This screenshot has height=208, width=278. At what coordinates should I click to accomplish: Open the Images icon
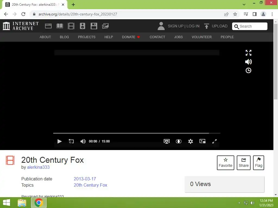[105, 26]
